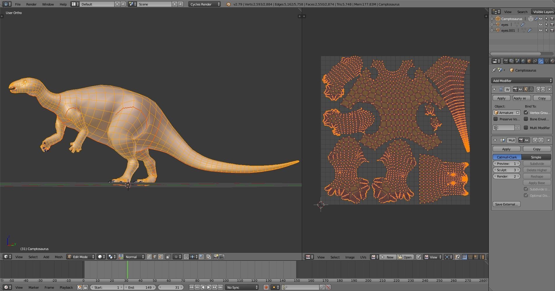Open the Normal orientation dropdown
555x291 pixels.
[134, 257]
